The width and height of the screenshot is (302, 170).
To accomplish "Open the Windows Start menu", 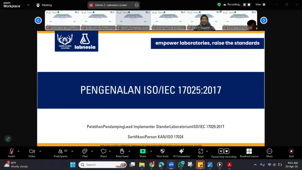I will (73, 165).
